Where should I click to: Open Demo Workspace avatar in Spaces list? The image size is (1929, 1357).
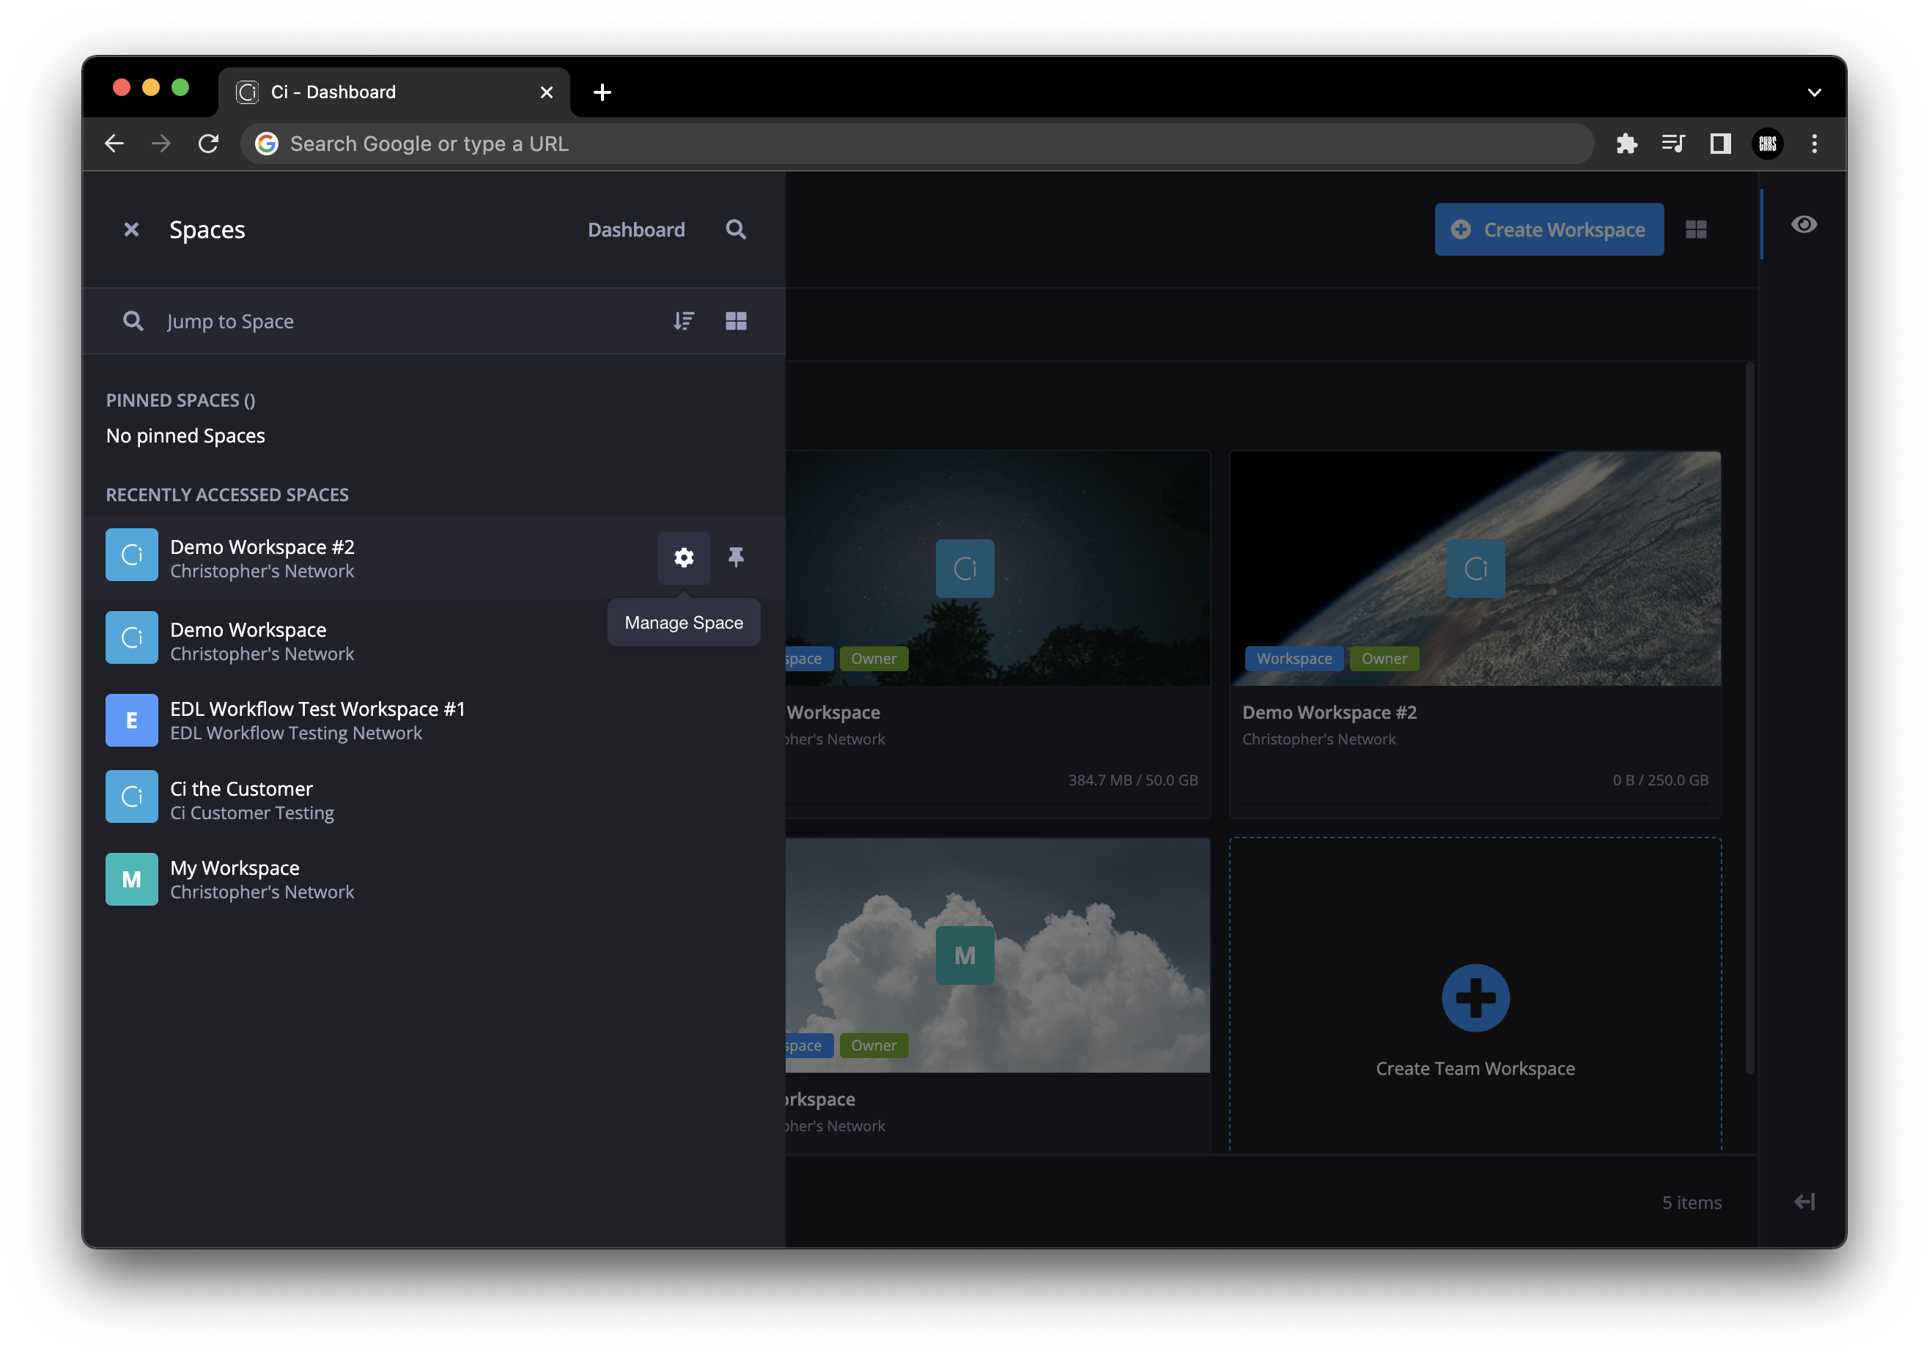[x=132, y=637]
